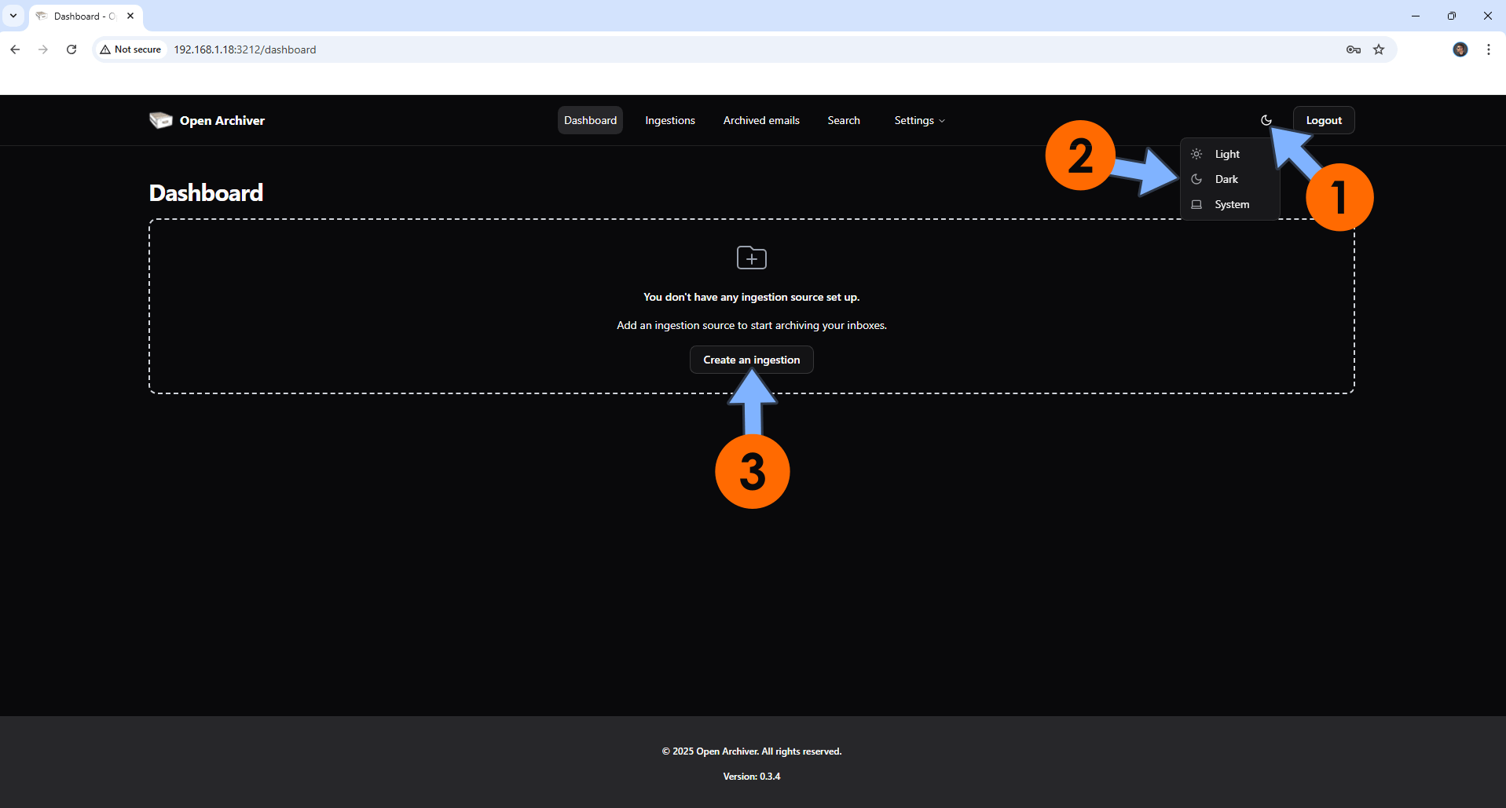Screen dimensions: 1506x808
Task: Click the Open Archiver logo icon
Action: (160, 120)
